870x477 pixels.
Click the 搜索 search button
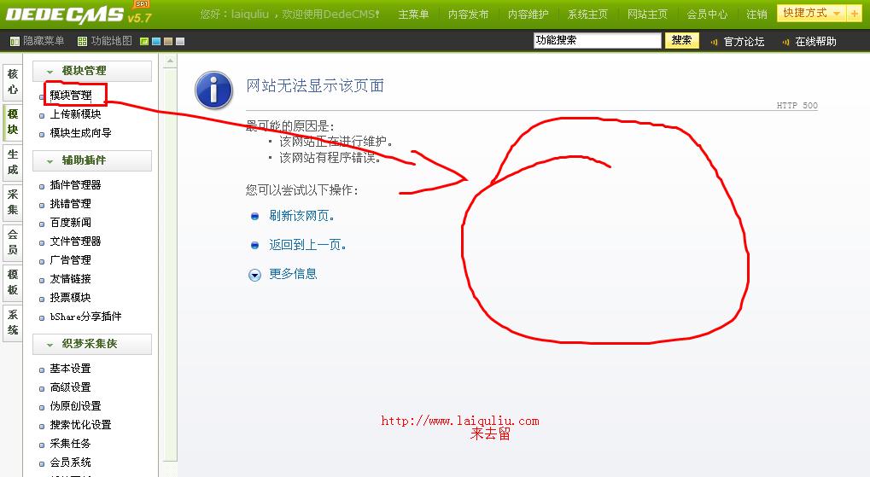point(682,40)
